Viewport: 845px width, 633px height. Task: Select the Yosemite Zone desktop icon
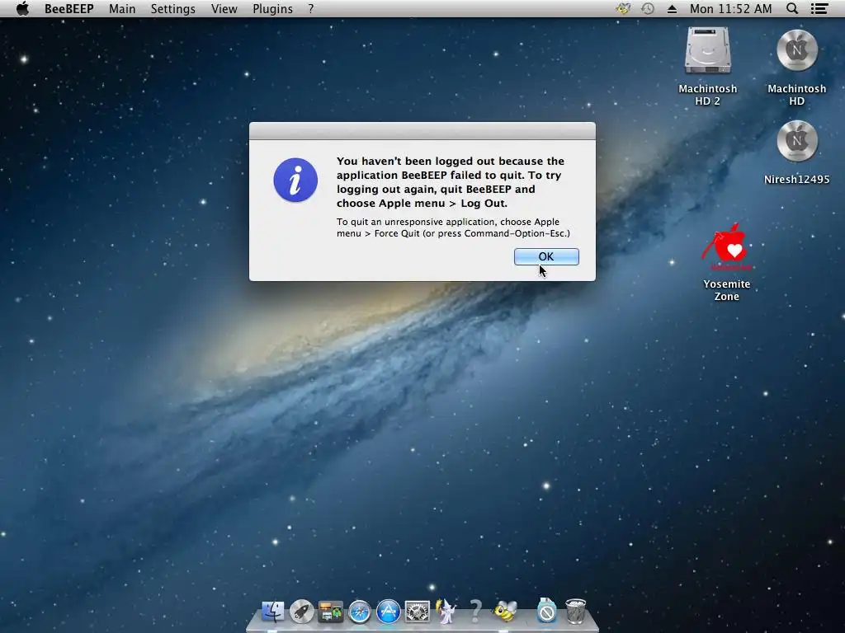tap(726, 247)
